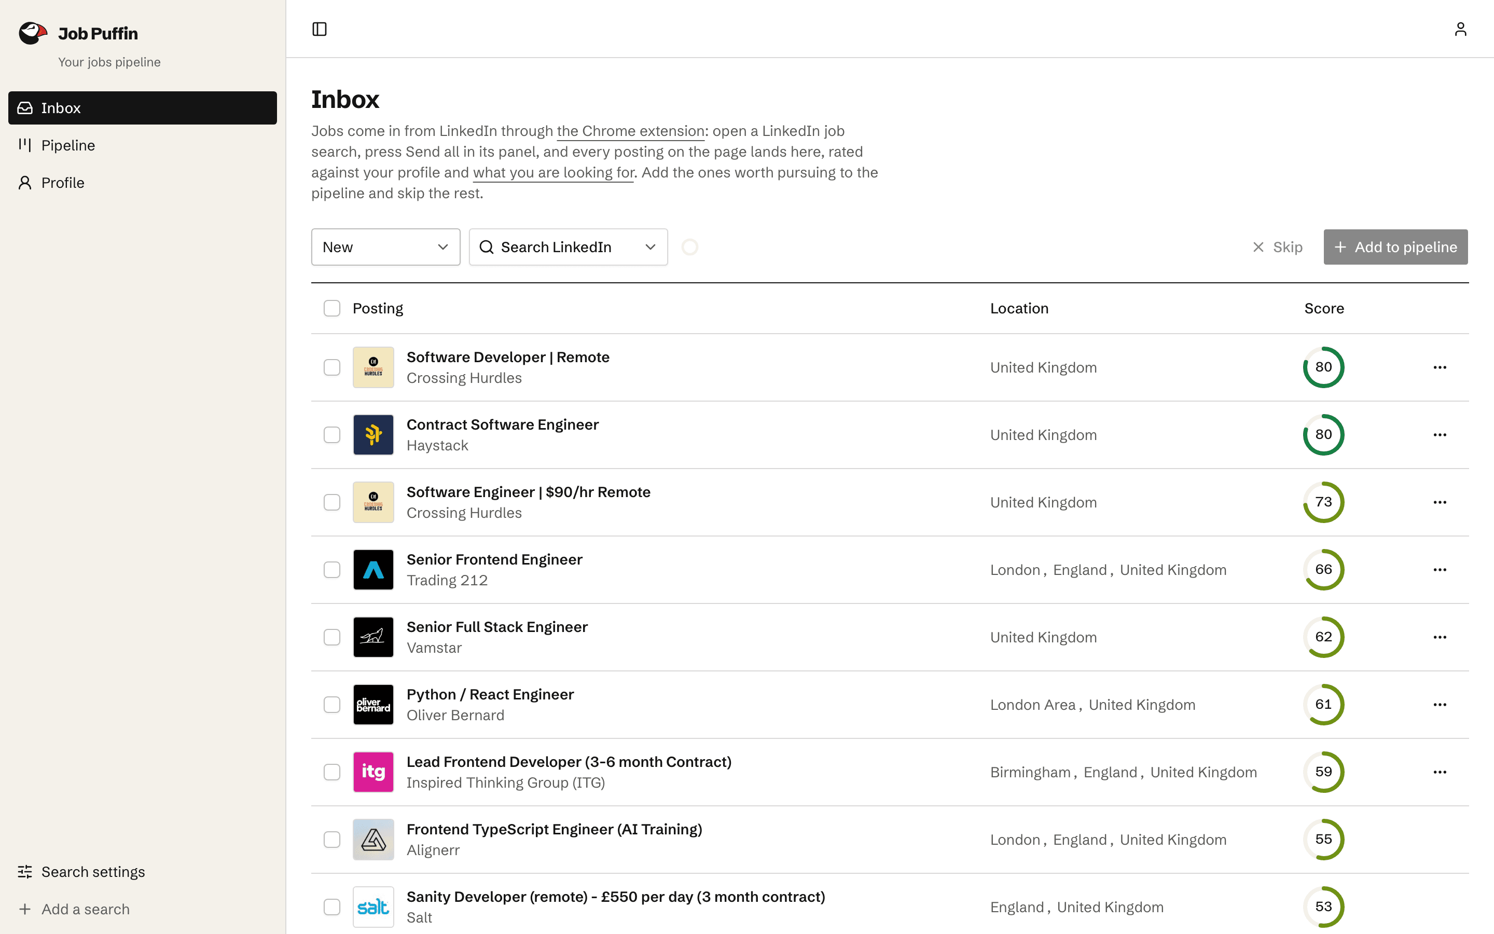Open more options for Software Developer | Remote
1494x934 pixels.
1440,367
